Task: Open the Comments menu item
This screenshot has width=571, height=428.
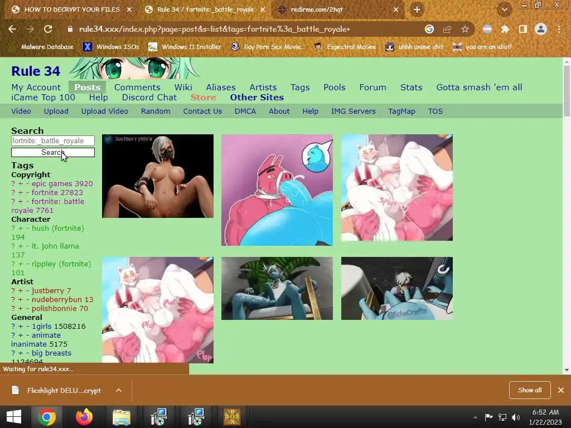Action: tap(137, 87)
